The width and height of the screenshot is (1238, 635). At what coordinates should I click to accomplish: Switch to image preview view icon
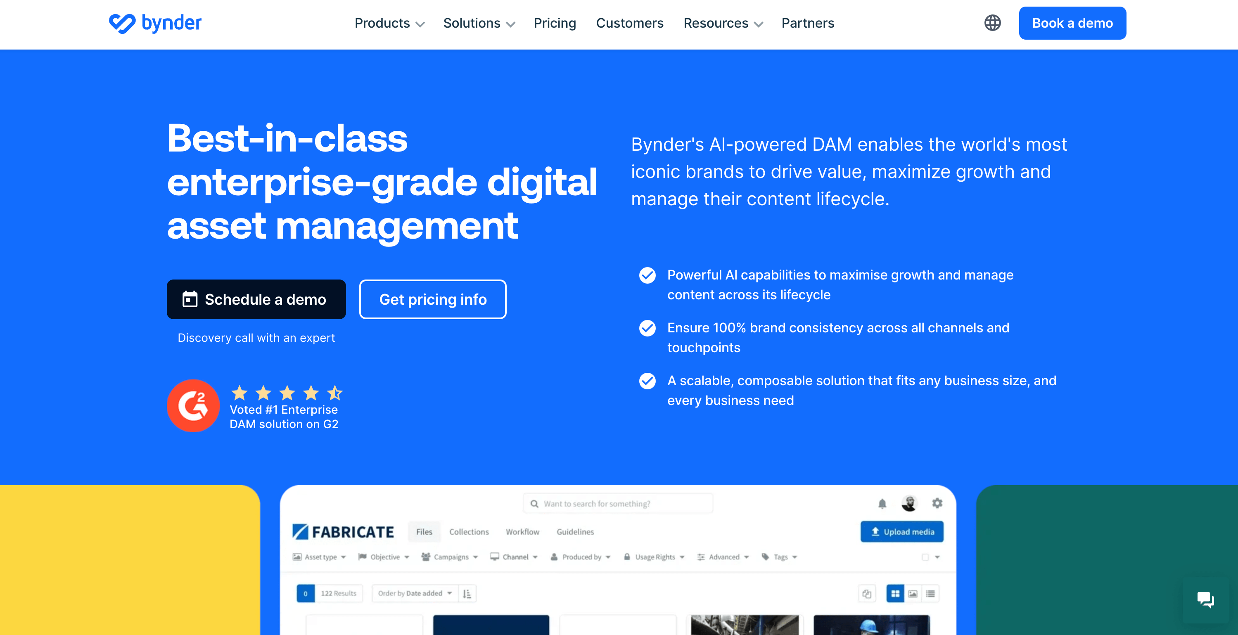[913, 594]
